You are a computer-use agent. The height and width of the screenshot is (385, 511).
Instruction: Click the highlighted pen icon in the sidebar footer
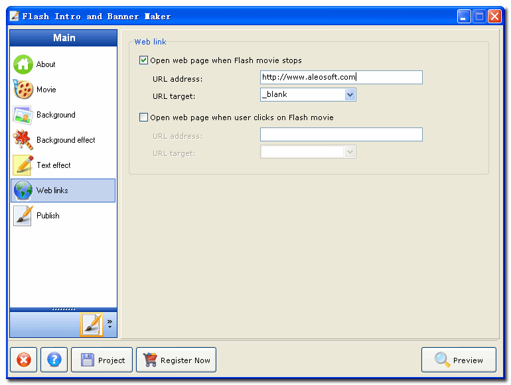click(91, 324)
